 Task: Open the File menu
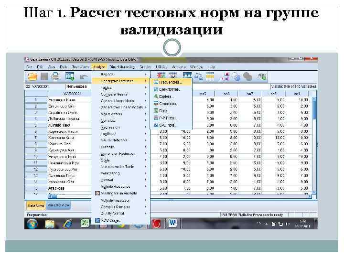tap(29, 67)
